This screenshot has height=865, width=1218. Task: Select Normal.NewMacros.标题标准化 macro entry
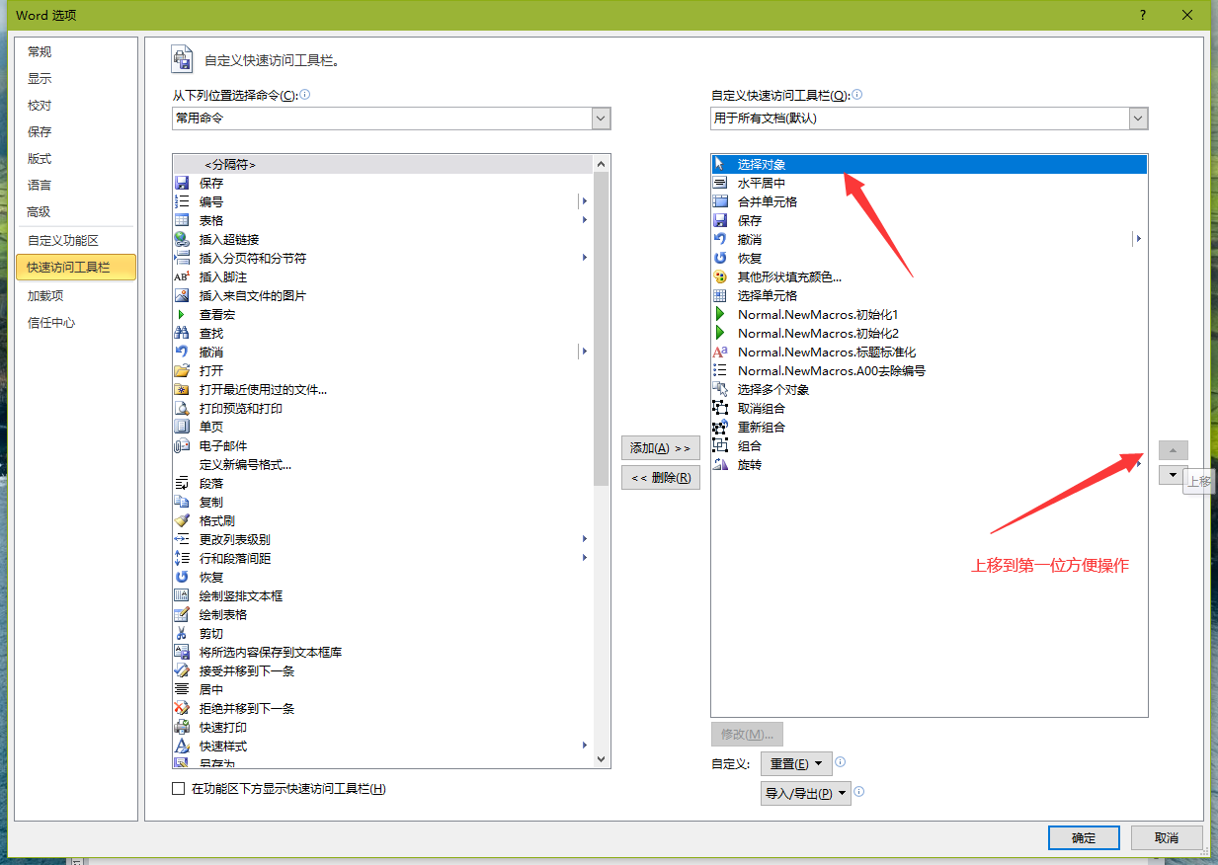pyautogui.click(x=929, y=352)
